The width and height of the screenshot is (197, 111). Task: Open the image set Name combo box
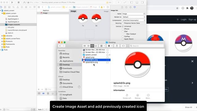tap(134, 14)
